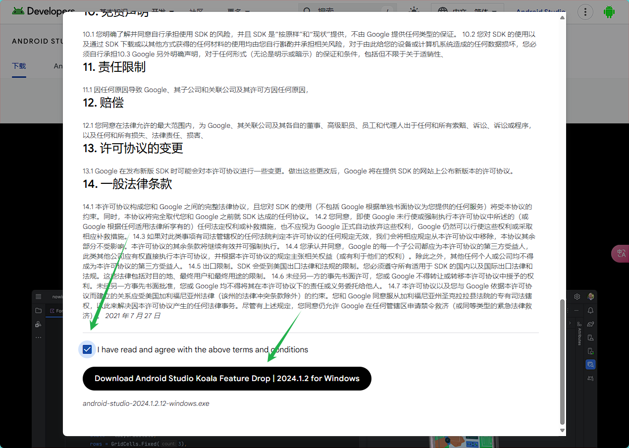The width and height of the screenshot is (629, 448).
Task: Tick the terms and conditions agreement checkbox
Action: click(87, 349)
